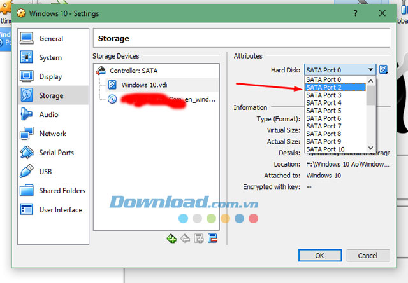
Task: Cancel the settings dialog
Action: click(368, 256)
